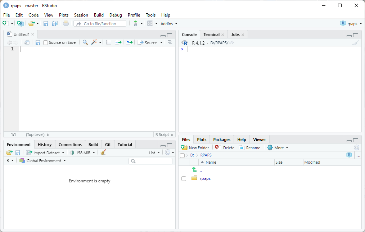Open the Import Dataset dropdown
Image resolution: width=365 pixels, height=232 pixels.
pos(45,153)
